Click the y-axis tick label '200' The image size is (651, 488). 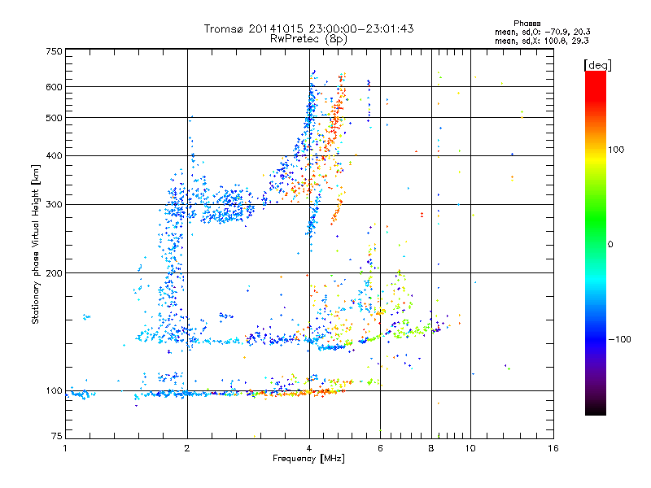(x=54, y=273)
